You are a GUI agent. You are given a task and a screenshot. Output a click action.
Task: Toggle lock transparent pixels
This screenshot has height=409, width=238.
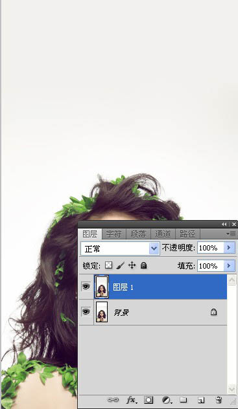point(109,265)
